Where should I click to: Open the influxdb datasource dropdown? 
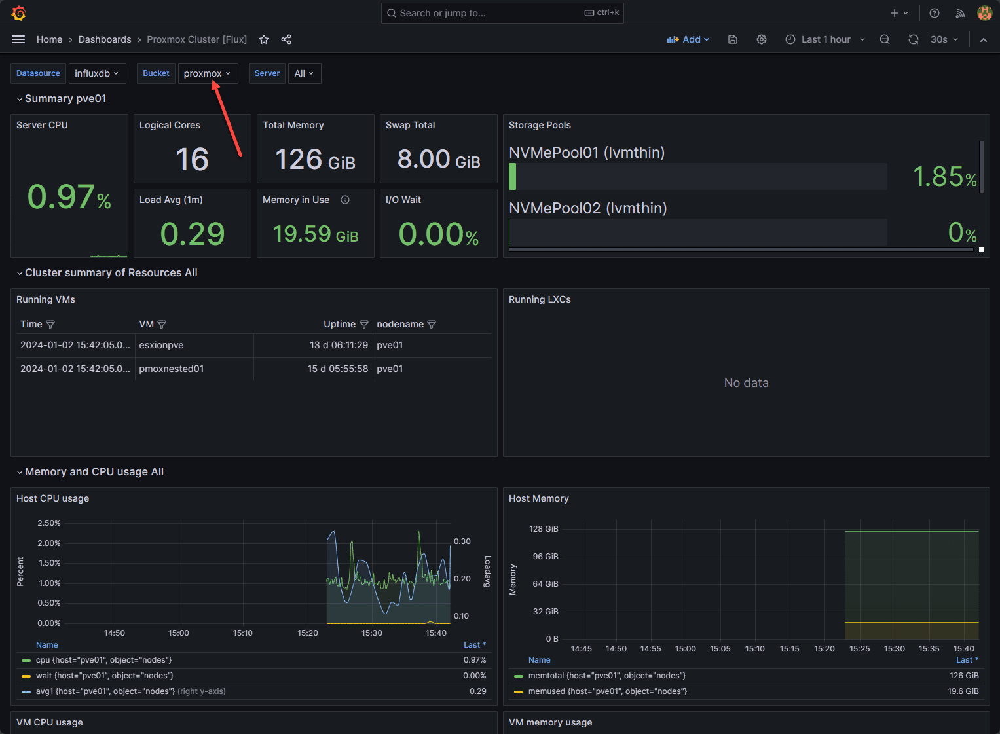coord(97,73)
